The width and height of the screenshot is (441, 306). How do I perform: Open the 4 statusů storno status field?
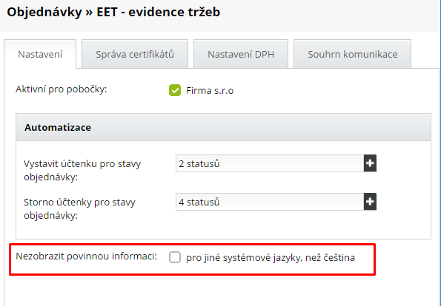270,202
